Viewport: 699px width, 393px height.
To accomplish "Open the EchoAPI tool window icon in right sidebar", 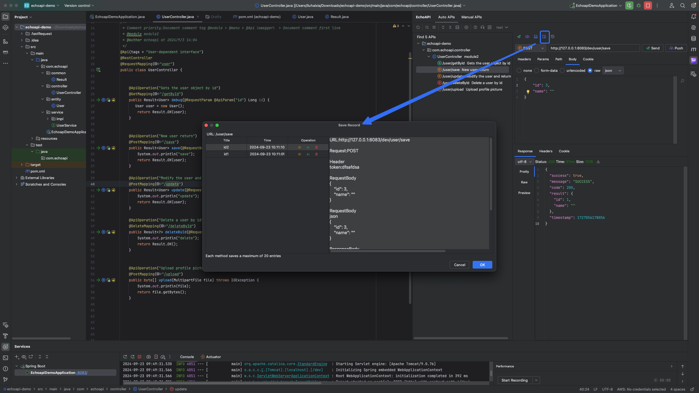I will coord(694,60).
